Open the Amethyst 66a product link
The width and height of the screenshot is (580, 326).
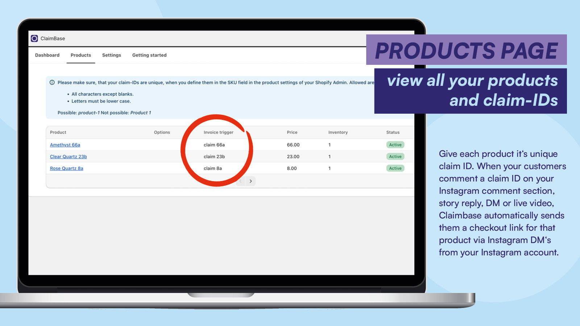tap(65, 145)
